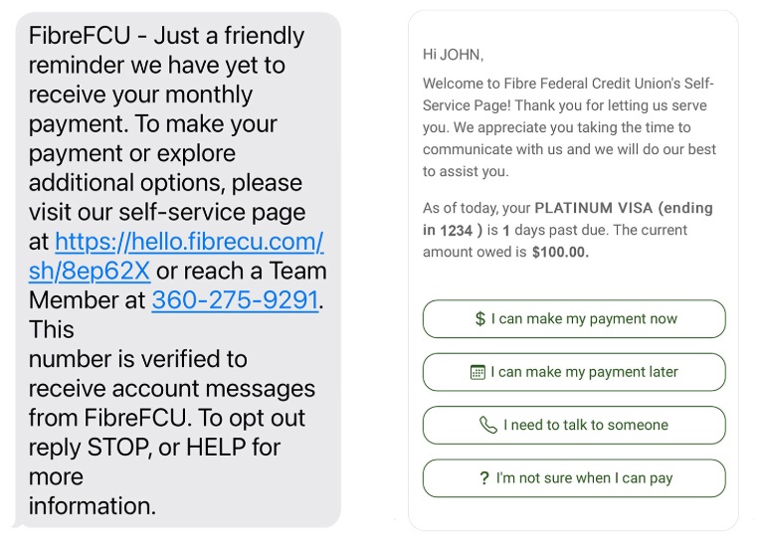Screen dimensions: 760x554
Task: Click the $100.00 amount owed
Action: [560, 252]
